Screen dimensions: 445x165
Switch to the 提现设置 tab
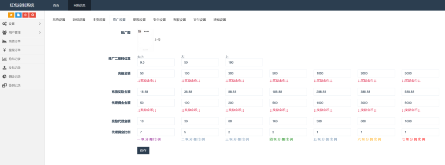click(x=139, y=20)
